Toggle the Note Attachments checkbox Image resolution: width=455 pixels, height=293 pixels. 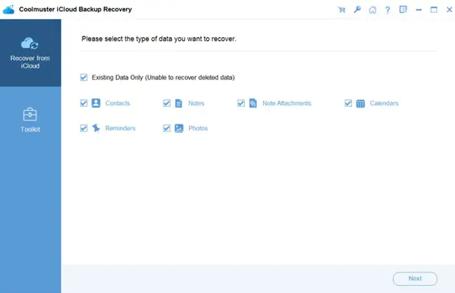pyautogui.click(x=241, y=103)
